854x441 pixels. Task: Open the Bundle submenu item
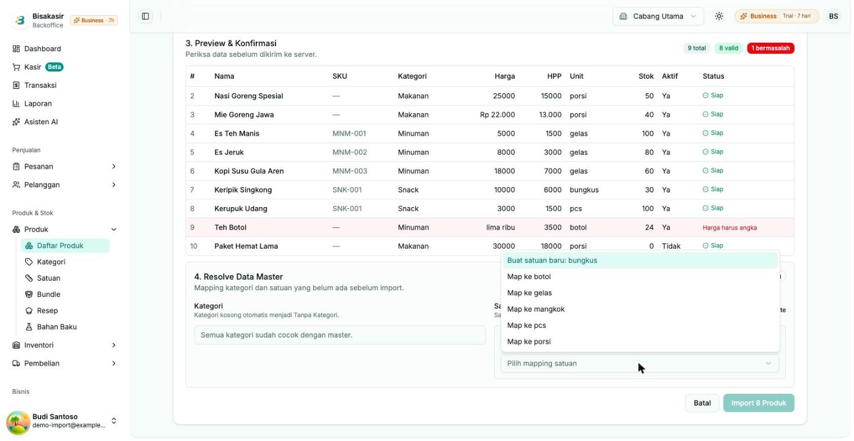tap(65, 295)
